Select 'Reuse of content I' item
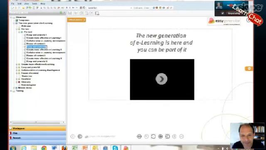This screenshot has height=150, width=266. (x=36, y=44)
